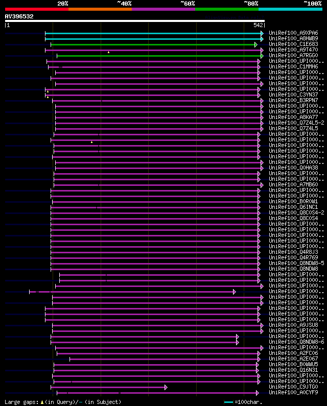Screen dimensions: 327x406
Task: Select the UniRef100_B0R0W1 label
Action: coord(293,201)
